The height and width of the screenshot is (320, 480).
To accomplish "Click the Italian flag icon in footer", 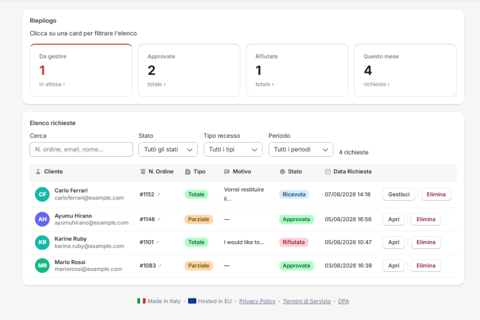I will point(141,301).
